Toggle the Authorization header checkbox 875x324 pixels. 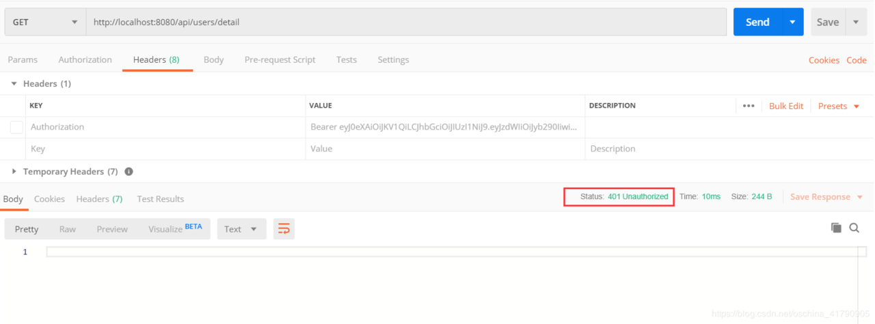(x=16, y=127)
